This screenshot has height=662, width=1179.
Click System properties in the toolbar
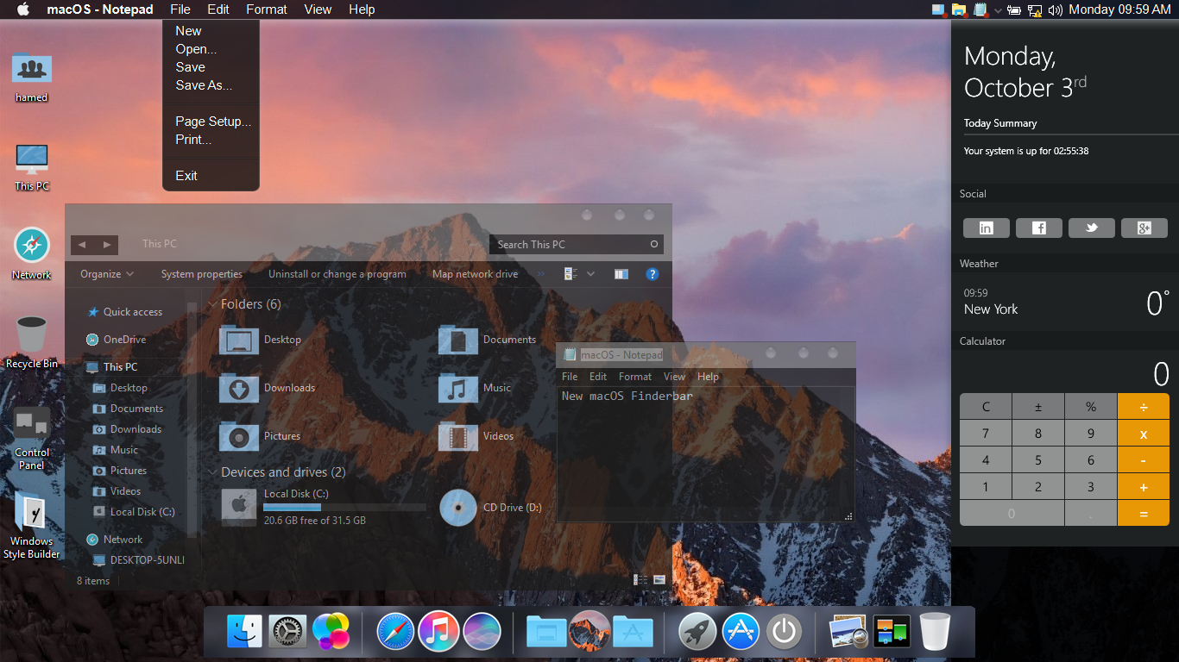[201, 274]
